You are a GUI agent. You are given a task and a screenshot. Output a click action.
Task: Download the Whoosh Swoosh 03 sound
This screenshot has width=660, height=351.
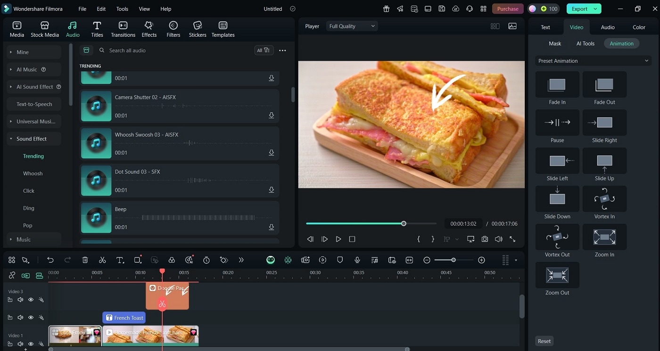click(272, 153)
